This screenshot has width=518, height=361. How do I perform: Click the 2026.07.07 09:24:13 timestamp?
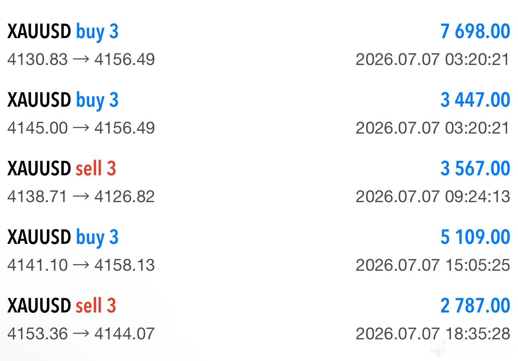coord(433,197)
